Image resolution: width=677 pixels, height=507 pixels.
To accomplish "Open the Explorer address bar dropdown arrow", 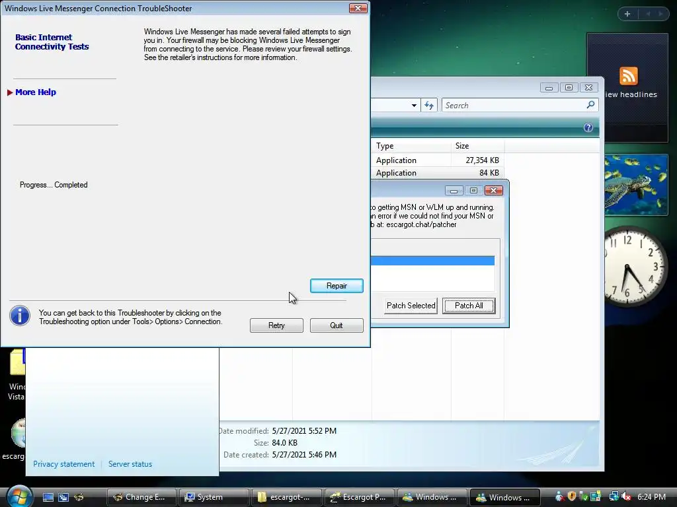I will tap(414, 105).
